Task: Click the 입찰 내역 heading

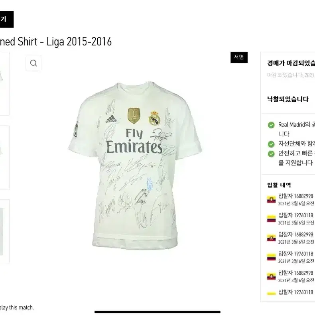Action: pyautogui.click(x=279, y=185)
